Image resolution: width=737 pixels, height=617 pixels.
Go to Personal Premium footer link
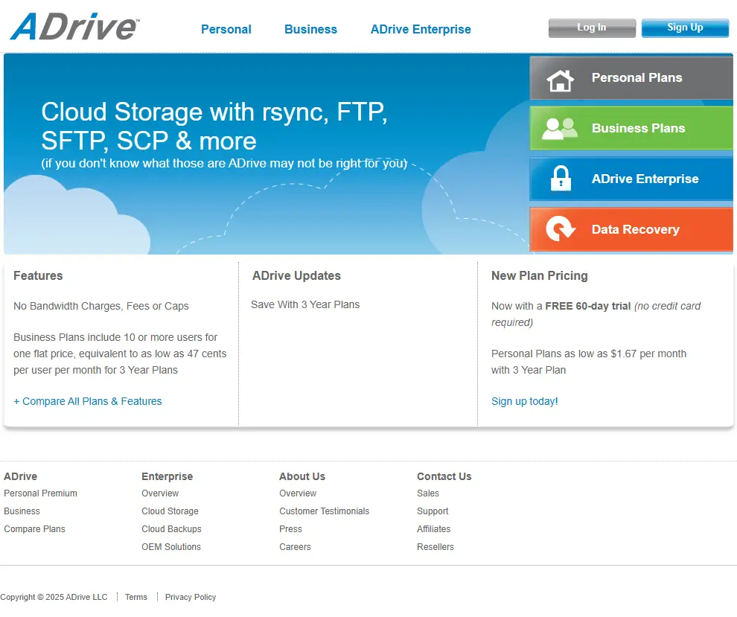(40, 493)
